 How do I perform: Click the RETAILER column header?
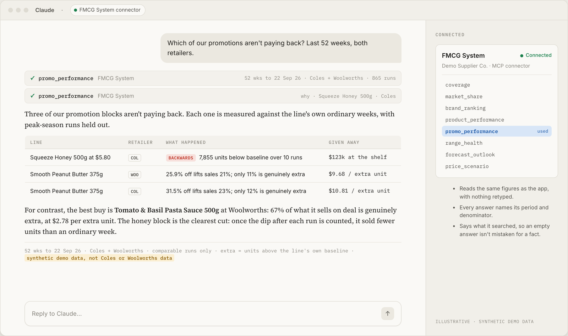[x=140, y=142]
